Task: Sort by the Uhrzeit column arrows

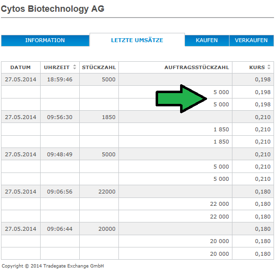Action: (x=75, y=67)
